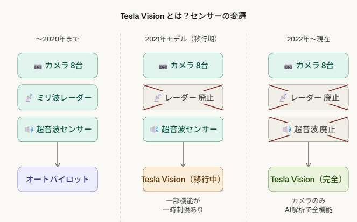
Task: Click the camera icon in the 〜2020年まで column
Action: pos(38,66)
